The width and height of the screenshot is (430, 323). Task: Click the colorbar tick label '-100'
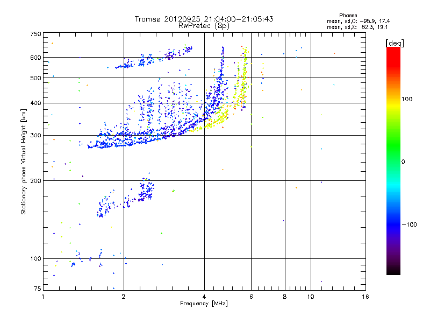coord(409,224)
